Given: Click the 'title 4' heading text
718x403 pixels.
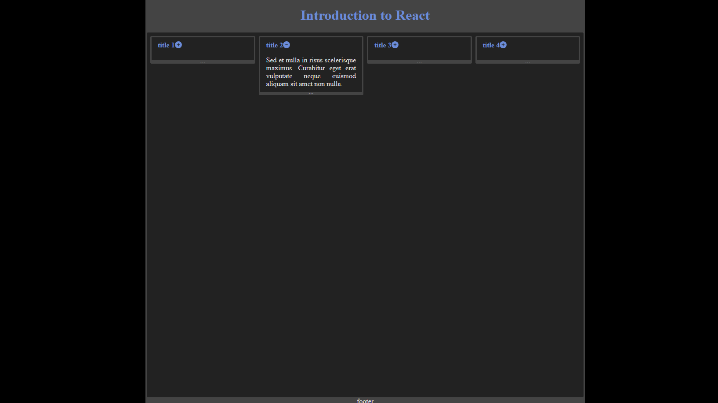Looking at the screenshot, I should (491, 45).
